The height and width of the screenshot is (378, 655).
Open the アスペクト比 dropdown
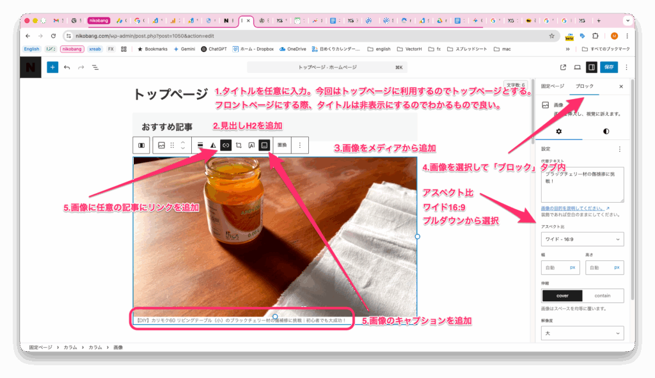point(582,239)
